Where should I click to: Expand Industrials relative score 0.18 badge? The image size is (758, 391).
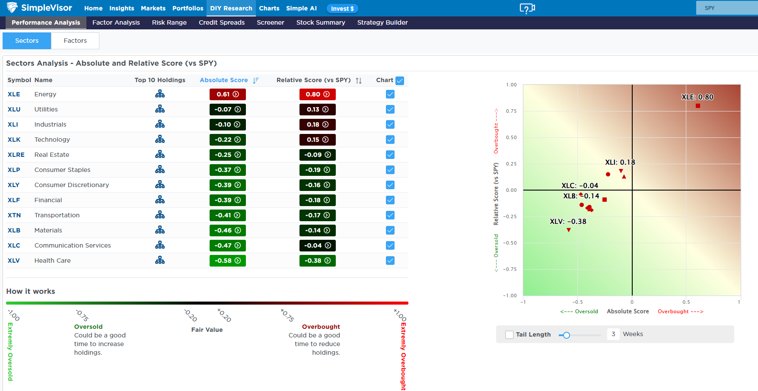(x=318, y=124)
